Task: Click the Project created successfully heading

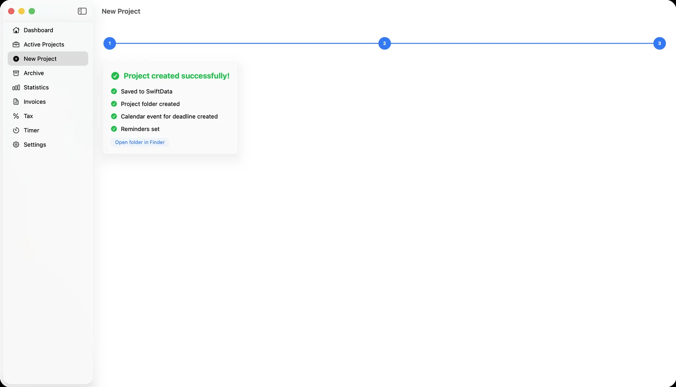Action: click(x=177, y=76)
